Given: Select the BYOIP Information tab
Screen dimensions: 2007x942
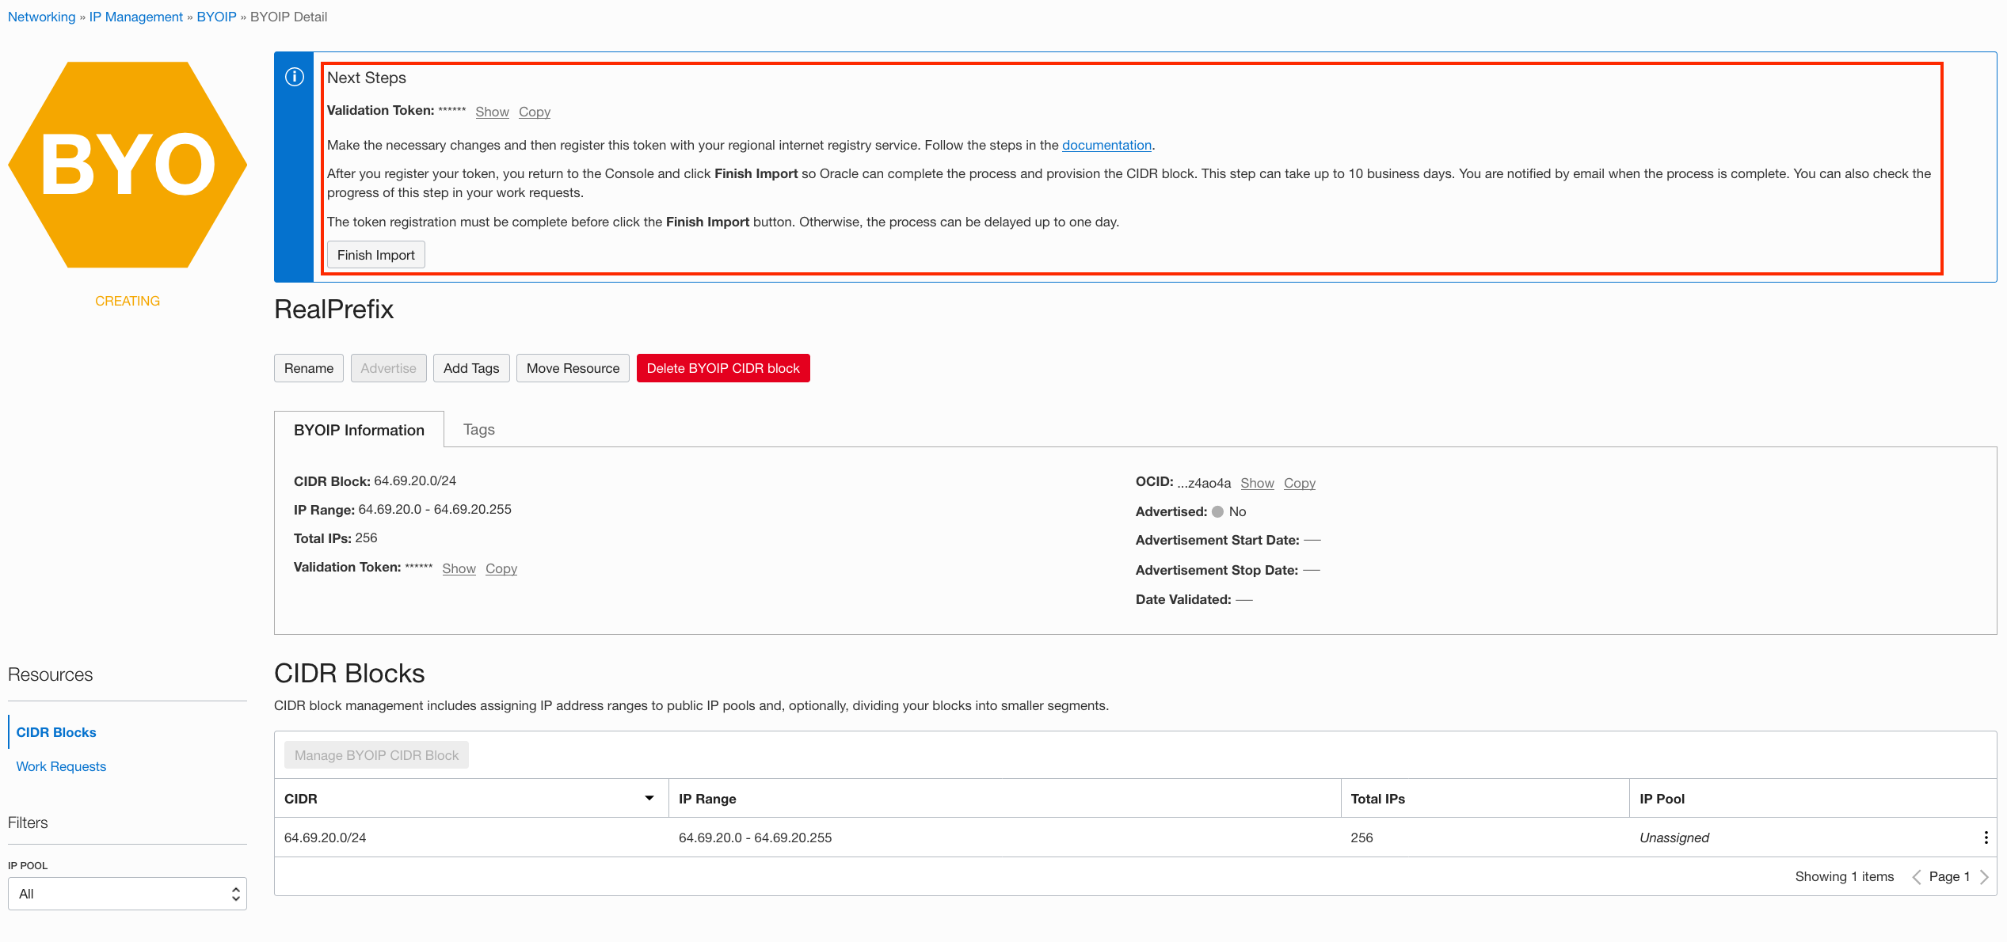Looking at the screenshot, I should click(359, 430).
